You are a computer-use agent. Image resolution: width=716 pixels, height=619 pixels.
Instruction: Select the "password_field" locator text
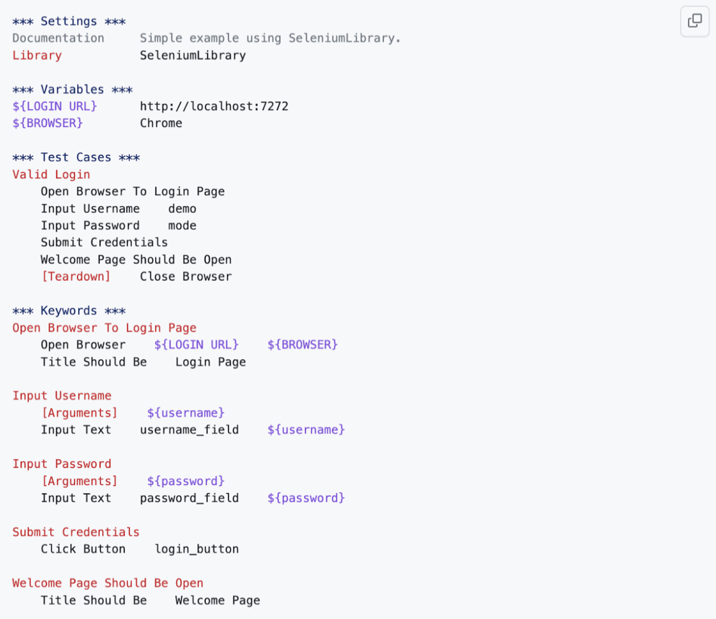click(189, 498)
